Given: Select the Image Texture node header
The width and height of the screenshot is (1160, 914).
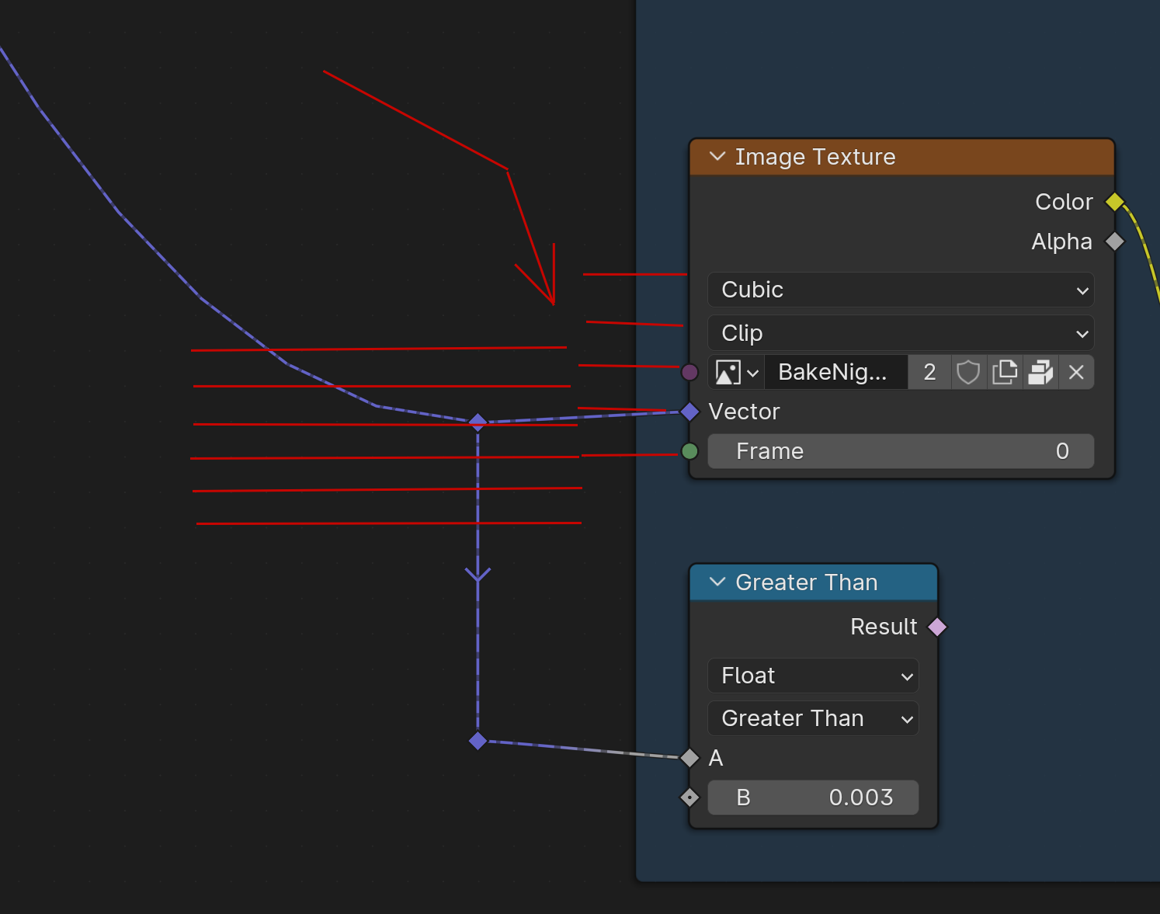Looking at the screenshot, I should tap(902, 158).
